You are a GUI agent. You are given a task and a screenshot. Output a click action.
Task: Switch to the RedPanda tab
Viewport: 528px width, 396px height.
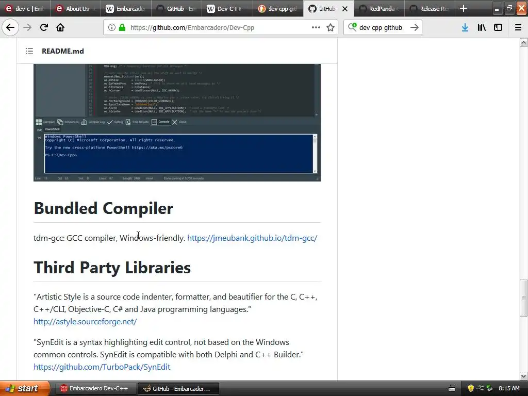pyautogui.click(x=379, y=9)
